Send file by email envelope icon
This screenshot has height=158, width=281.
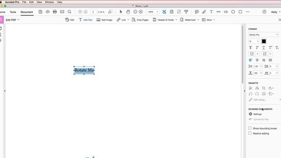click(62, 12)
